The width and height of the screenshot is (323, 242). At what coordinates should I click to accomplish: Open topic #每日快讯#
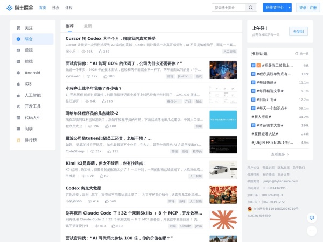pyautogui.click(x=266, y=82)
